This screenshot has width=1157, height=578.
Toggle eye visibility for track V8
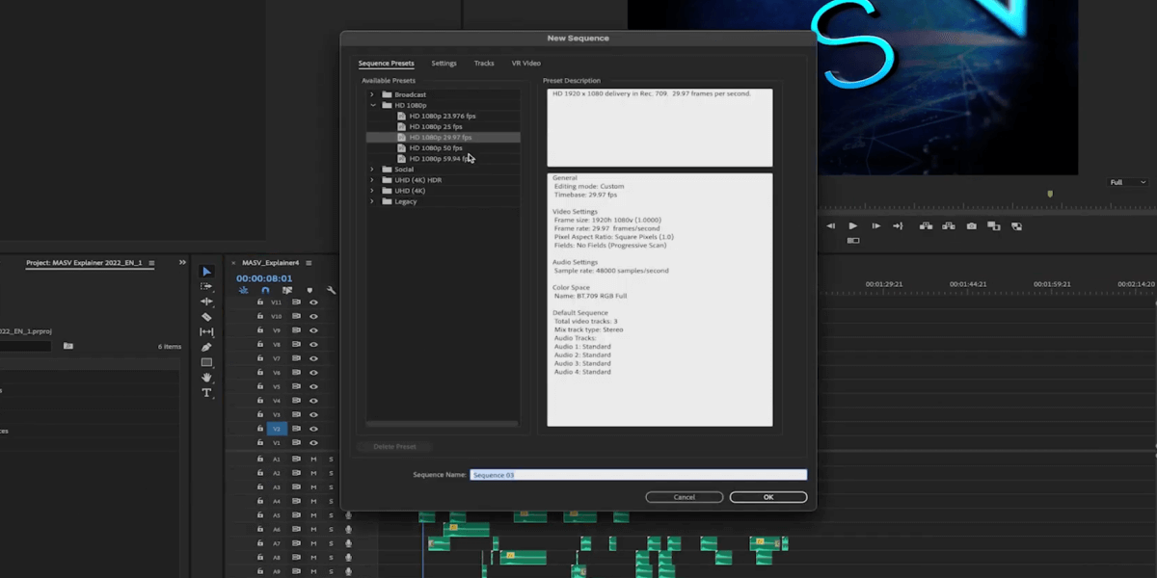(x=313, y=344)
